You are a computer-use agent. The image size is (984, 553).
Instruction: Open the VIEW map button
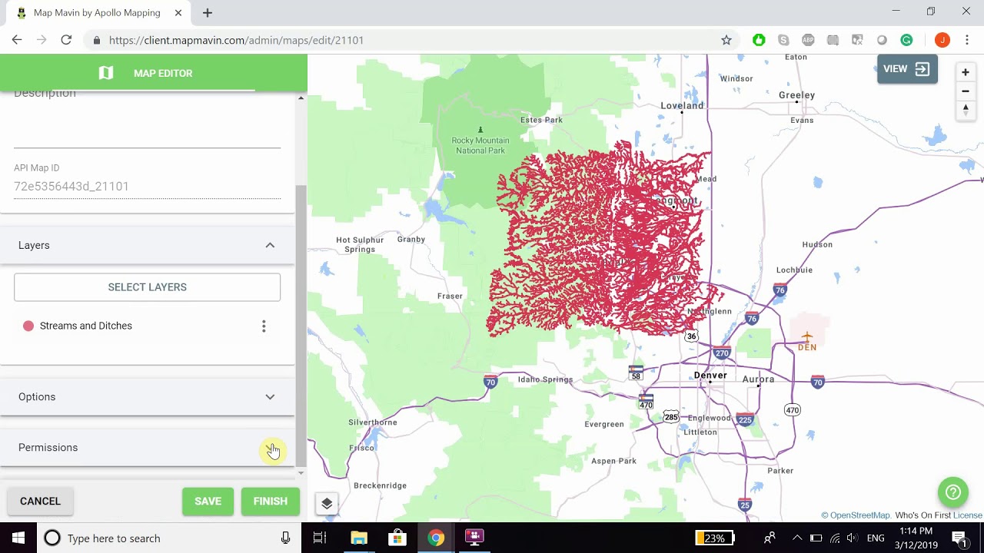[907, 69]
